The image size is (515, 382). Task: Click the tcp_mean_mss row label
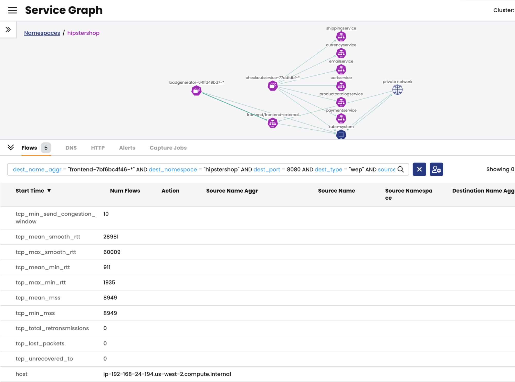click(x=38, y=298)
